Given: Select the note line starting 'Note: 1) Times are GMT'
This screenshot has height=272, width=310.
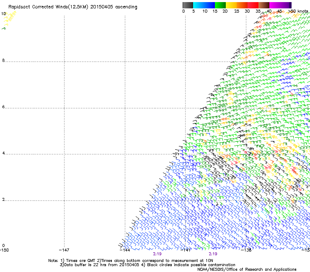Looking at the screenshot, I should tap(131, 261).
